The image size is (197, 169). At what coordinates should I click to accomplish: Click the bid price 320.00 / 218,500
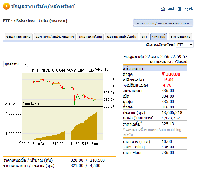(88, 160)
